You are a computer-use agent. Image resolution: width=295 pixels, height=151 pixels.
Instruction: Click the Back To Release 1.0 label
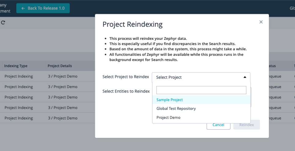tap(46, 8)
